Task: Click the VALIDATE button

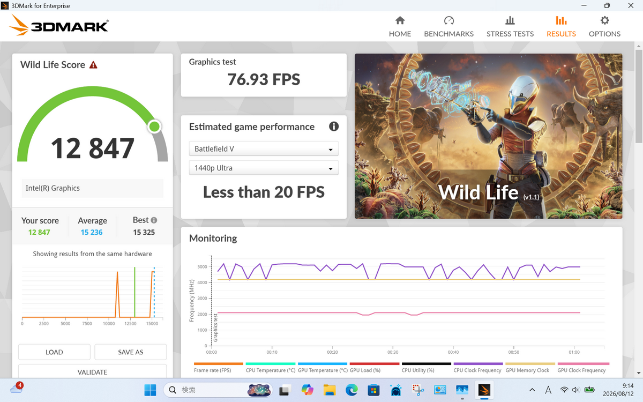Action: 92,371
